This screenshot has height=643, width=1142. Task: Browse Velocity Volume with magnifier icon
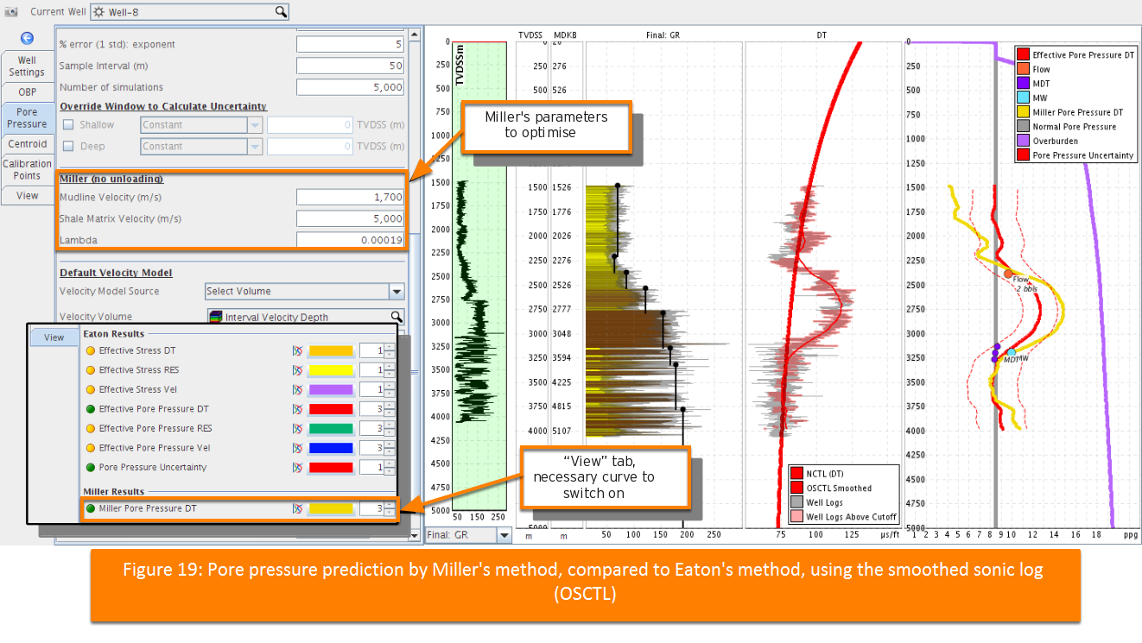point(397,317)
